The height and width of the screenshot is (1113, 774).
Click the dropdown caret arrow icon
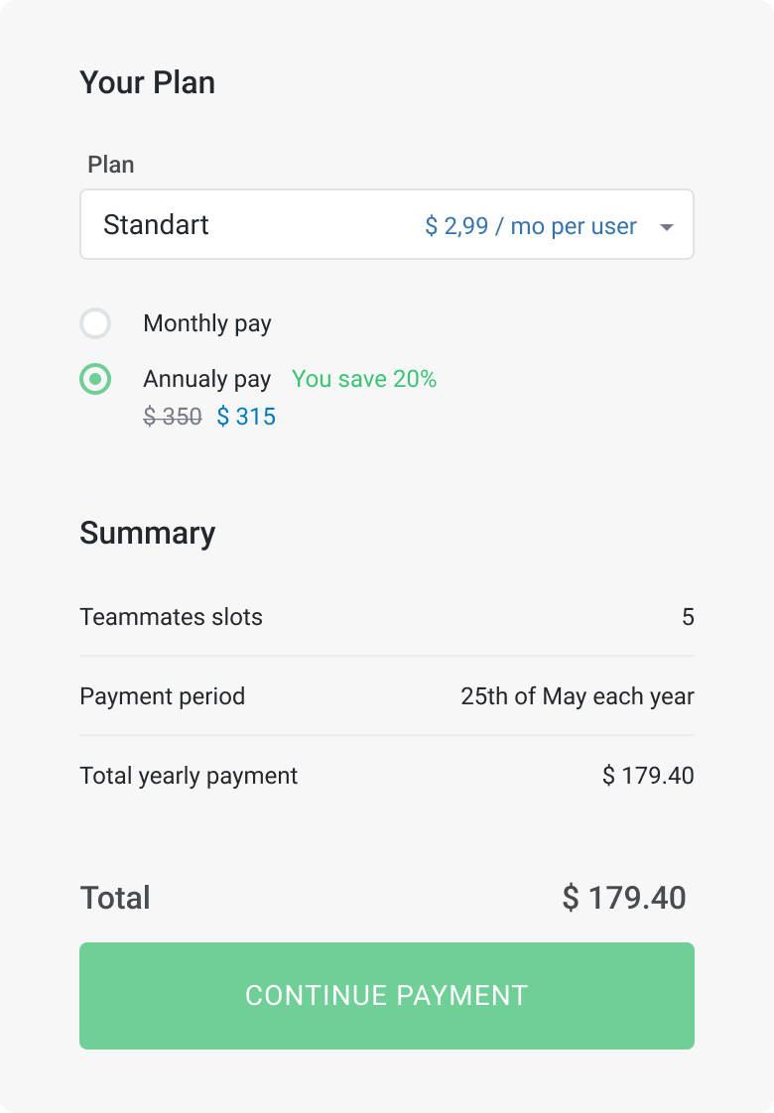tap(666, 227)
